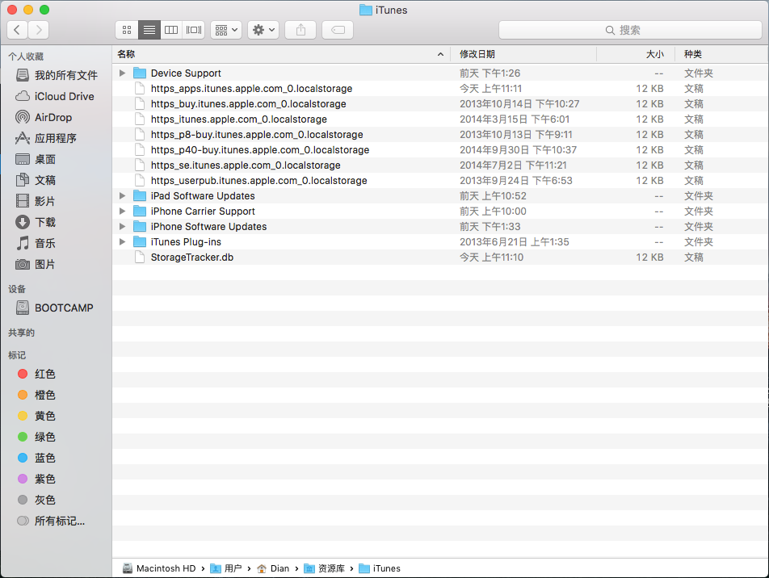Open iCloud Drive in the sidebar

point(64,96)
